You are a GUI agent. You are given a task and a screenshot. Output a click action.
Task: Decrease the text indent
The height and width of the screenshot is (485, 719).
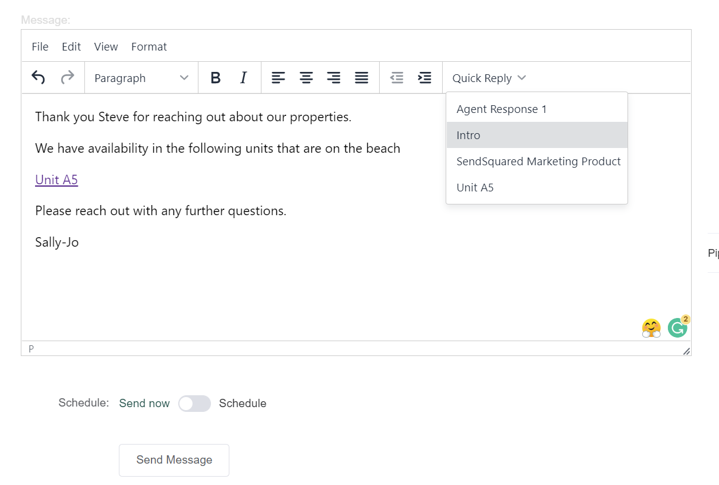point(397,77)
